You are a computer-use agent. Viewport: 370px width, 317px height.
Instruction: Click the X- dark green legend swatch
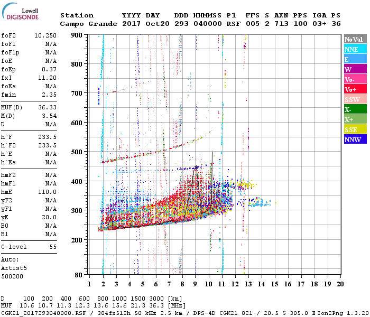coord(355,109)
